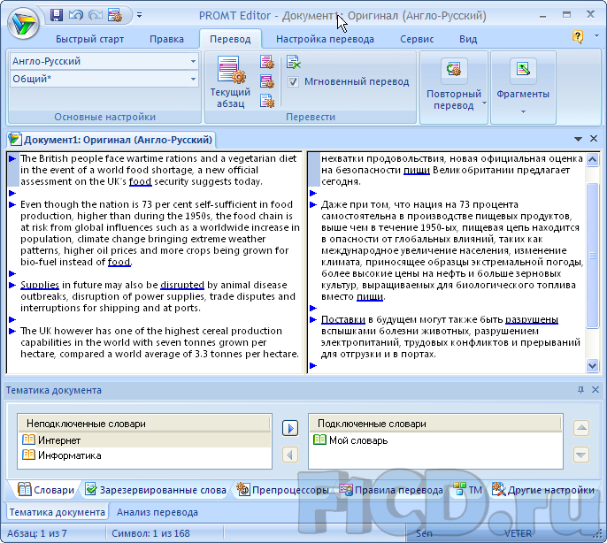The image size is (607, 543).
Task: Click the underlined word disrupted in the original text
Action: click(x=182, y=286)
